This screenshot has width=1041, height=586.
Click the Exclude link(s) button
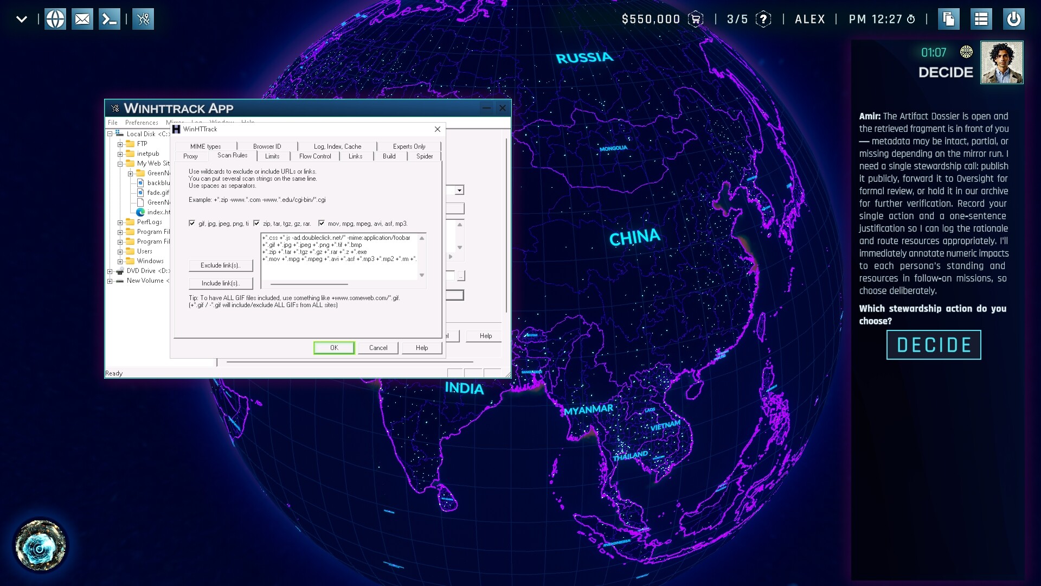pos(220,265)
